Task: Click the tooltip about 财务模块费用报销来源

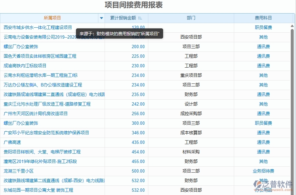Action: (x=119, y=34)
